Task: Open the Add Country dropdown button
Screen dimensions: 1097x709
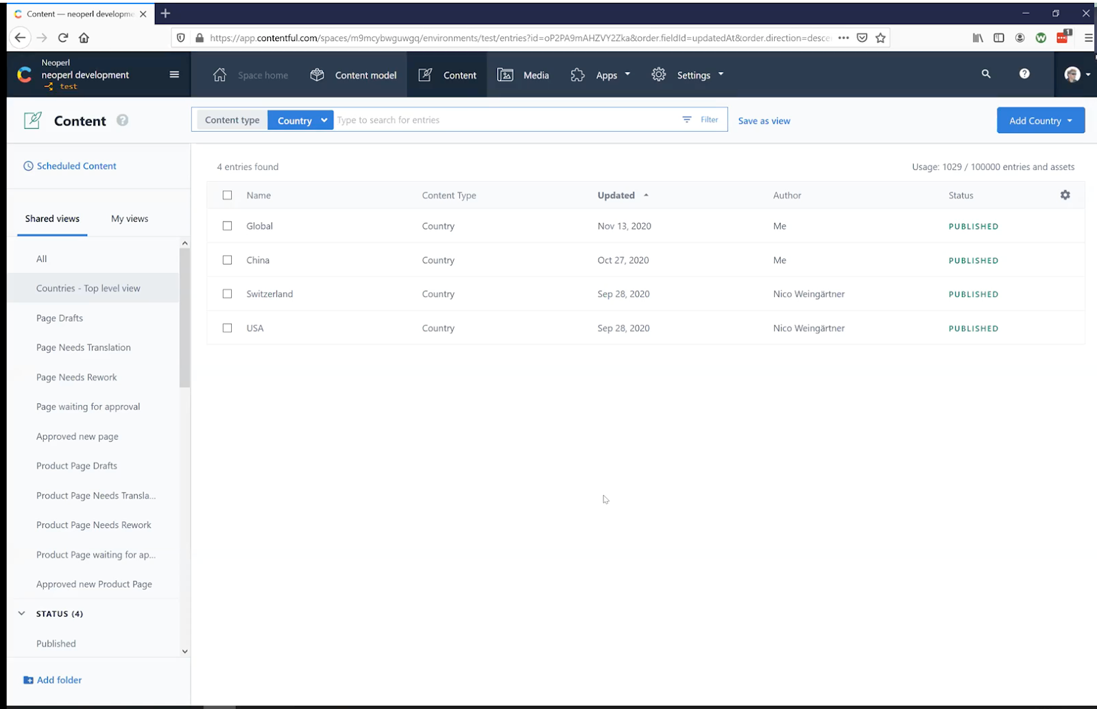Action: click(x=1041, y=121)
